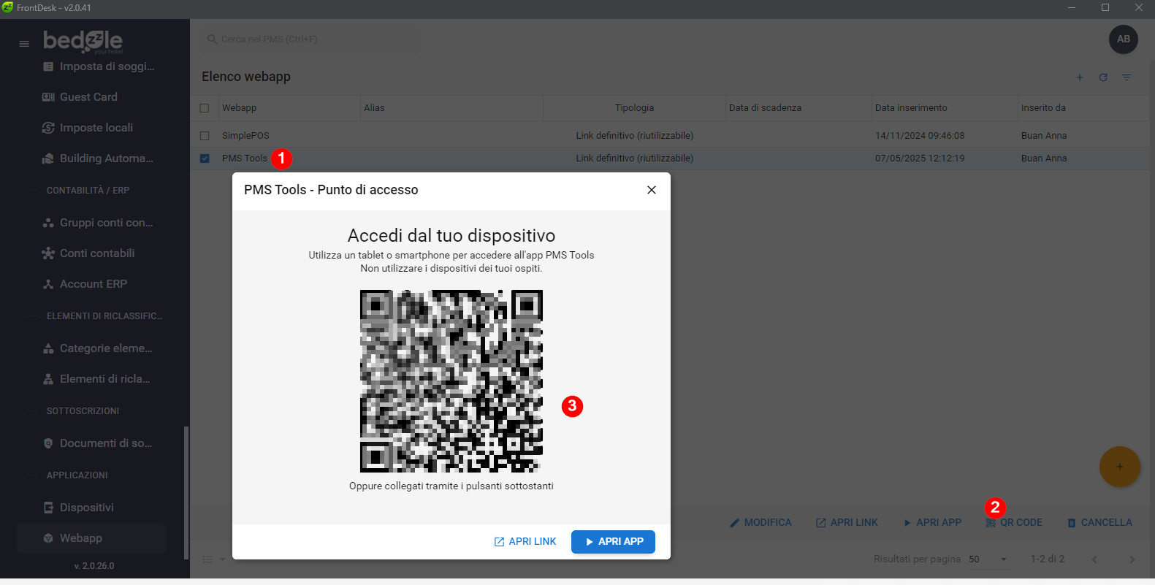Refresh the webapp list

[x=1103, y=77]
